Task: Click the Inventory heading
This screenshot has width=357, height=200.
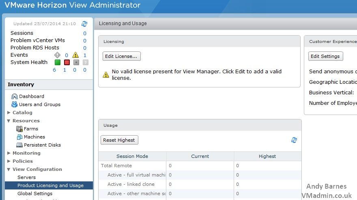Action: coord(21,85)
